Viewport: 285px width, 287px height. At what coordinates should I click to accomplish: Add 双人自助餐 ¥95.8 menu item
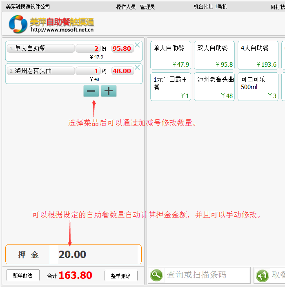pyautogui.click(x=214, y=55)
